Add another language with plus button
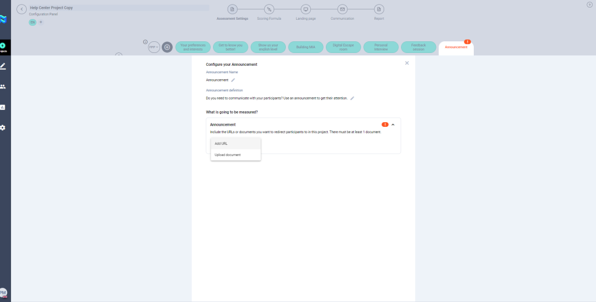 41,22
